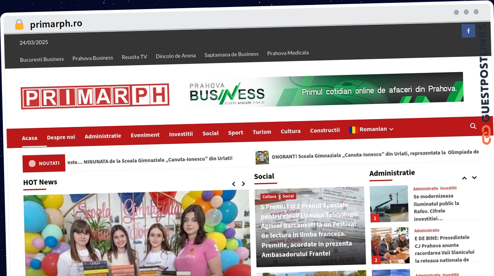Screen dimensions: 494x276
Task: Click the search magnifier icon
Action: (473, 126)
